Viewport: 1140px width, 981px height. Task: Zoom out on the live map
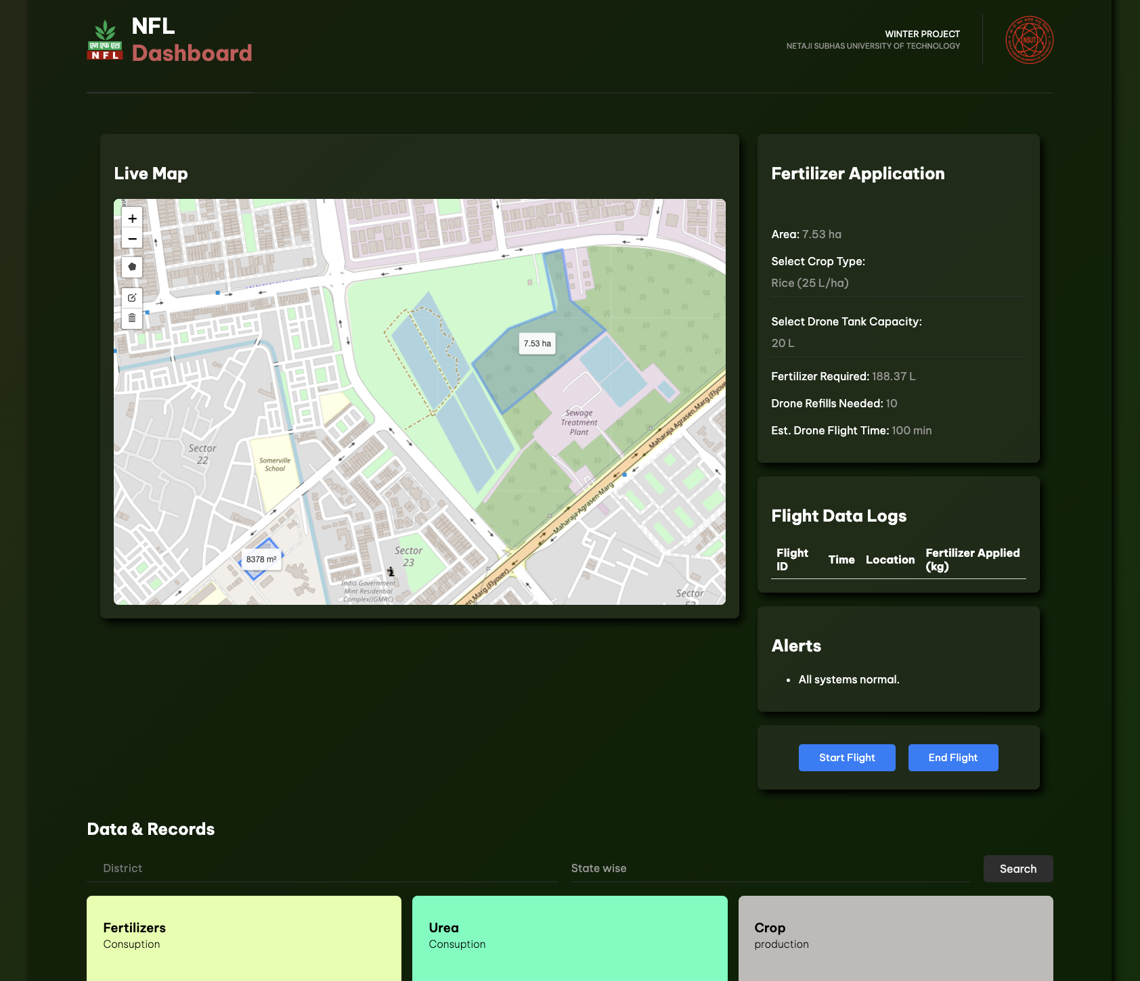click(132, 239)
